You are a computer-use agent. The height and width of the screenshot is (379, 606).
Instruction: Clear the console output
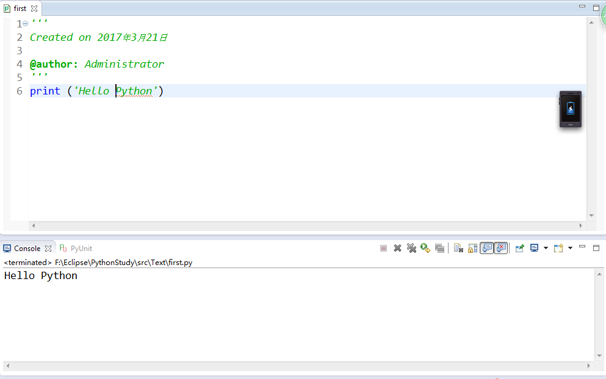458,248
